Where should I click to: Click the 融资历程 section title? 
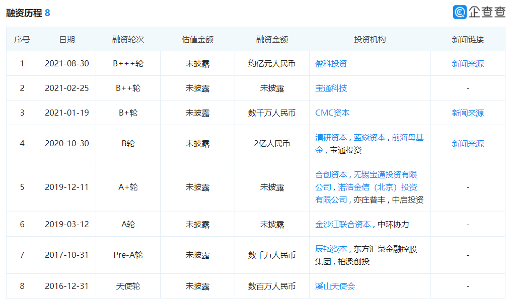[x=24, y=13]
